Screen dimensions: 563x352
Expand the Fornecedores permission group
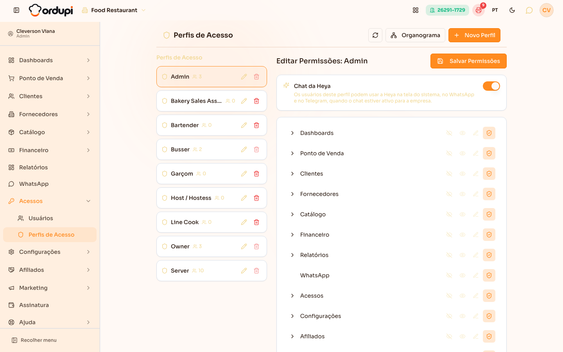pos(292,194)
